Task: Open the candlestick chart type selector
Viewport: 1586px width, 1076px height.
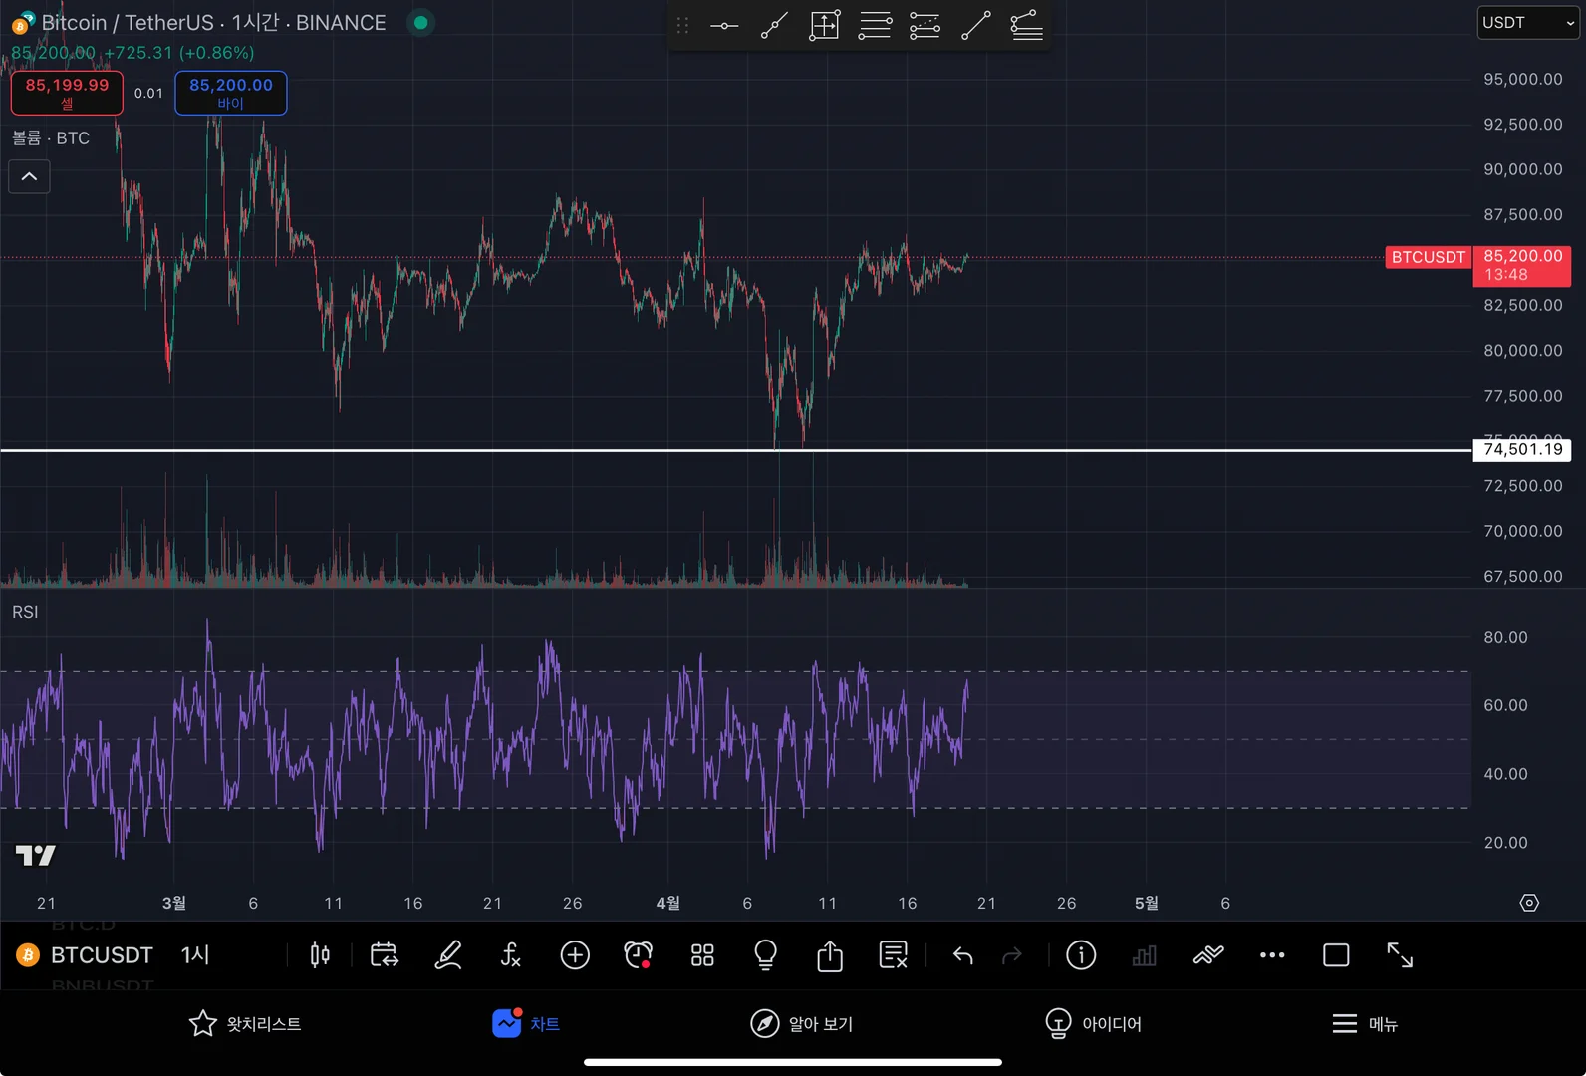Action: point(320,955)
